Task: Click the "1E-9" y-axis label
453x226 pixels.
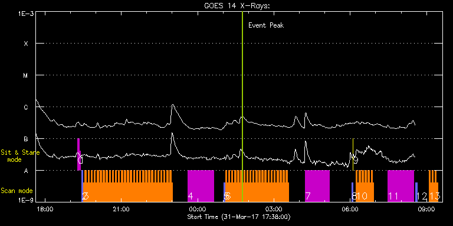Action: [25, 200]
